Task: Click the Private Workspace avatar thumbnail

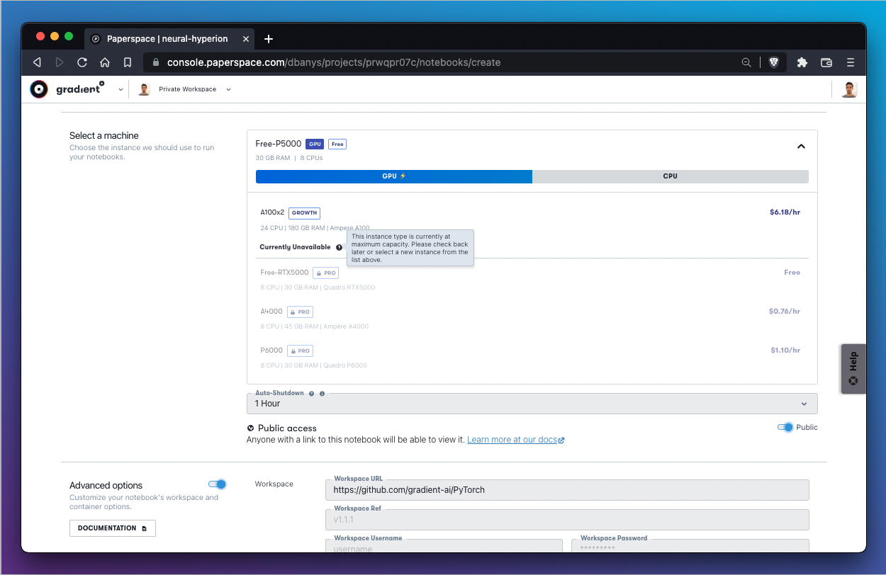Action: click(x=144, y=89)
